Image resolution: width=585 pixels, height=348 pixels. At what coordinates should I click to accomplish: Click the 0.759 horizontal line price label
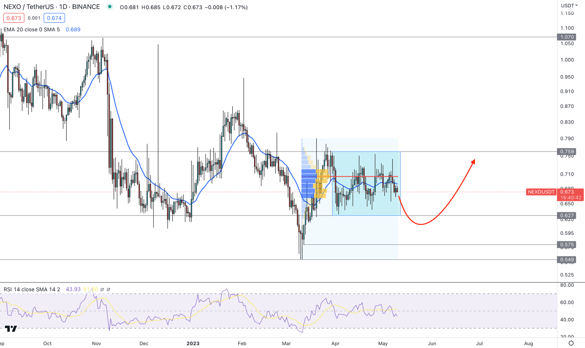click(567, 152)
